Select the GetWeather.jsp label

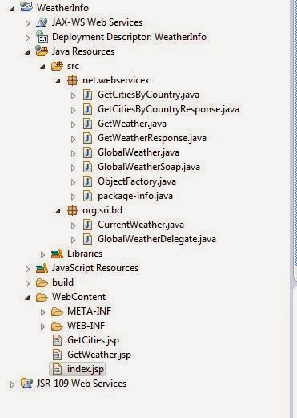point(99,355)
